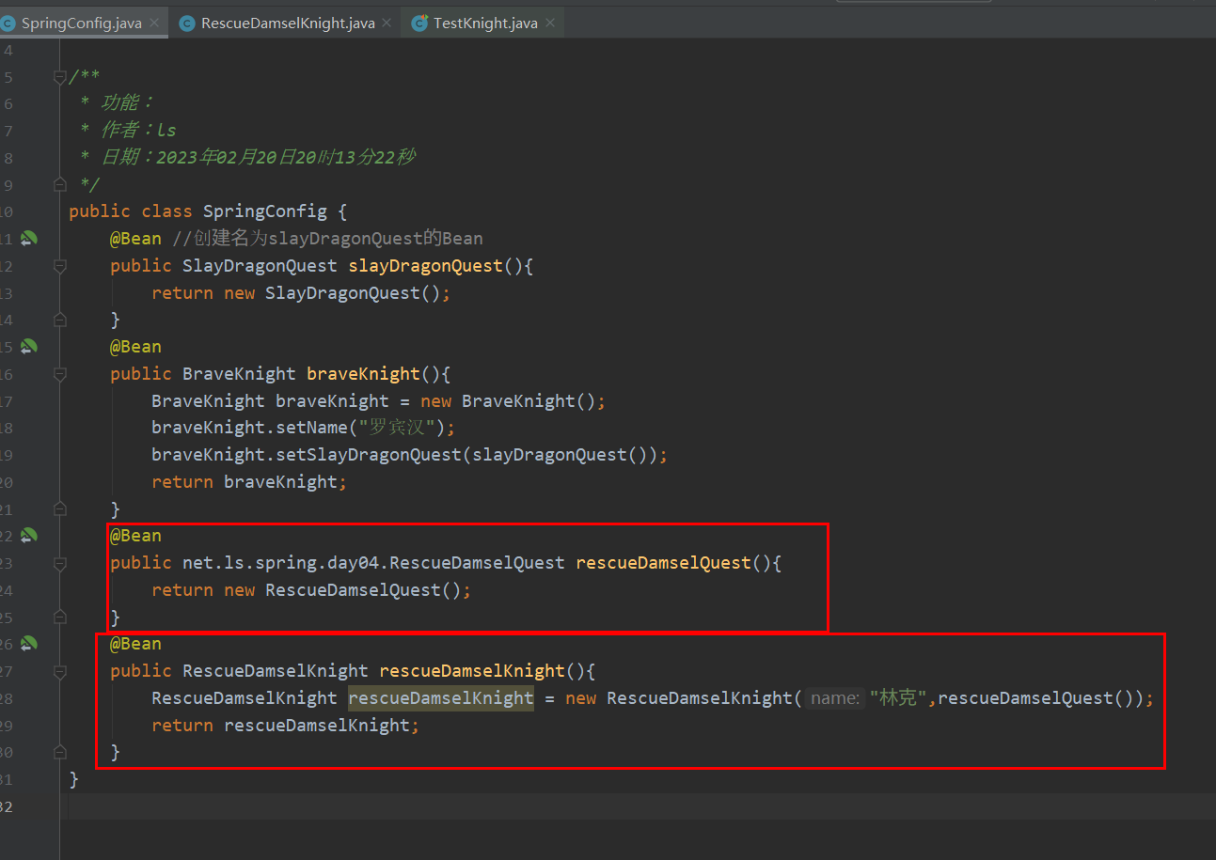Click net.ls.spring.day04.RescueDamselQuest return type
This screenshot has width=1216, height=860.
(x=373, y=563)
